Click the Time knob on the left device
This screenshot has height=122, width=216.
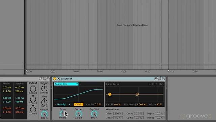[44, 102]
